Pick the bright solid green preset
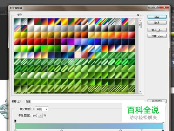The width and height of the screenshot is (174, 131). [x=44, y=49]
